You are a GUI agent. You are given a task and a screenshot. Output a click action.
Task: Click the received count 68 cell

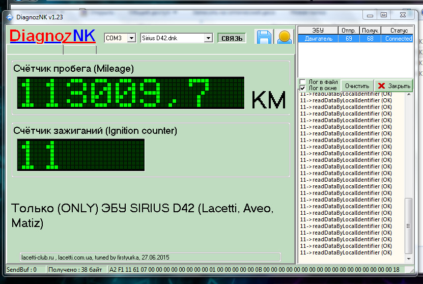[370, 39]
